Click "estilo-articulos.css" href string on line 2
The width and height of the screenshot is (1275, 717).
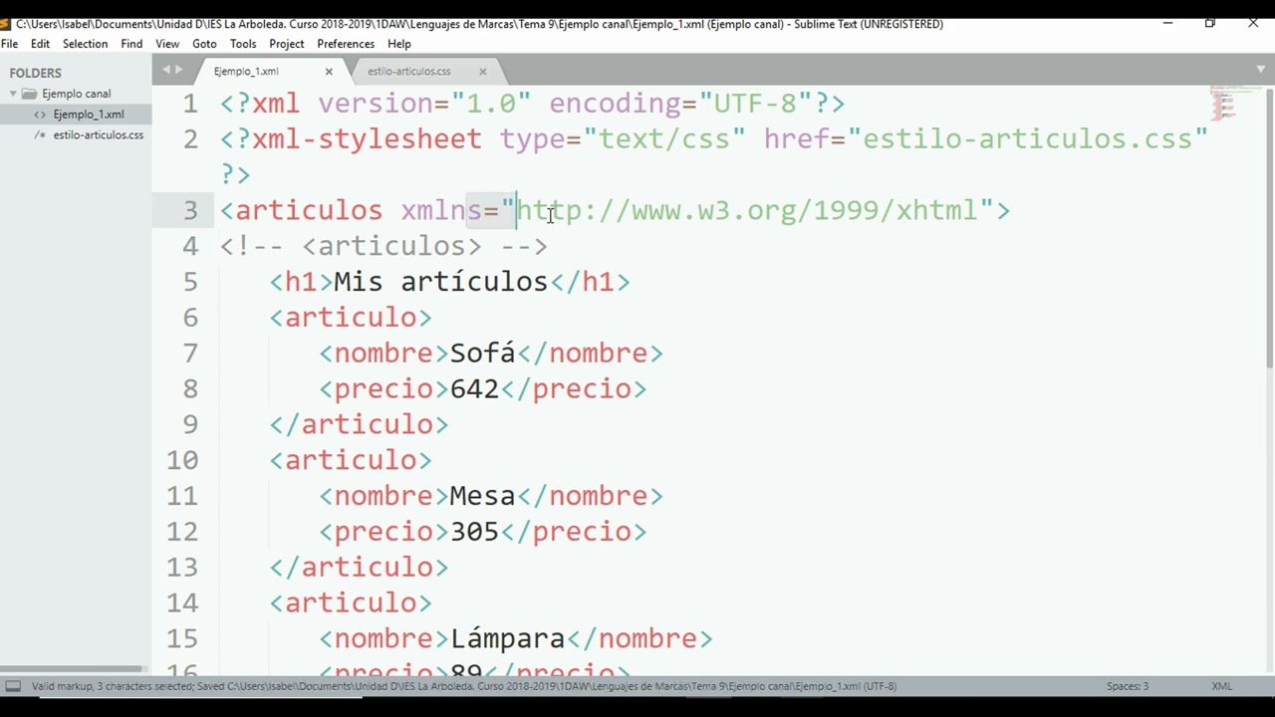pos(1028,139)
